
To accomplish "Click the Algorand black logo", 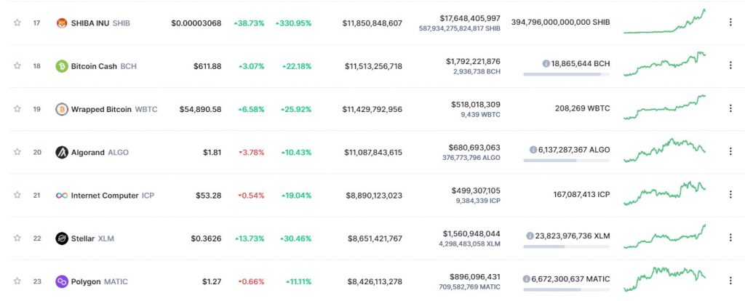I will pyautogui.click(x=62, y=152).
